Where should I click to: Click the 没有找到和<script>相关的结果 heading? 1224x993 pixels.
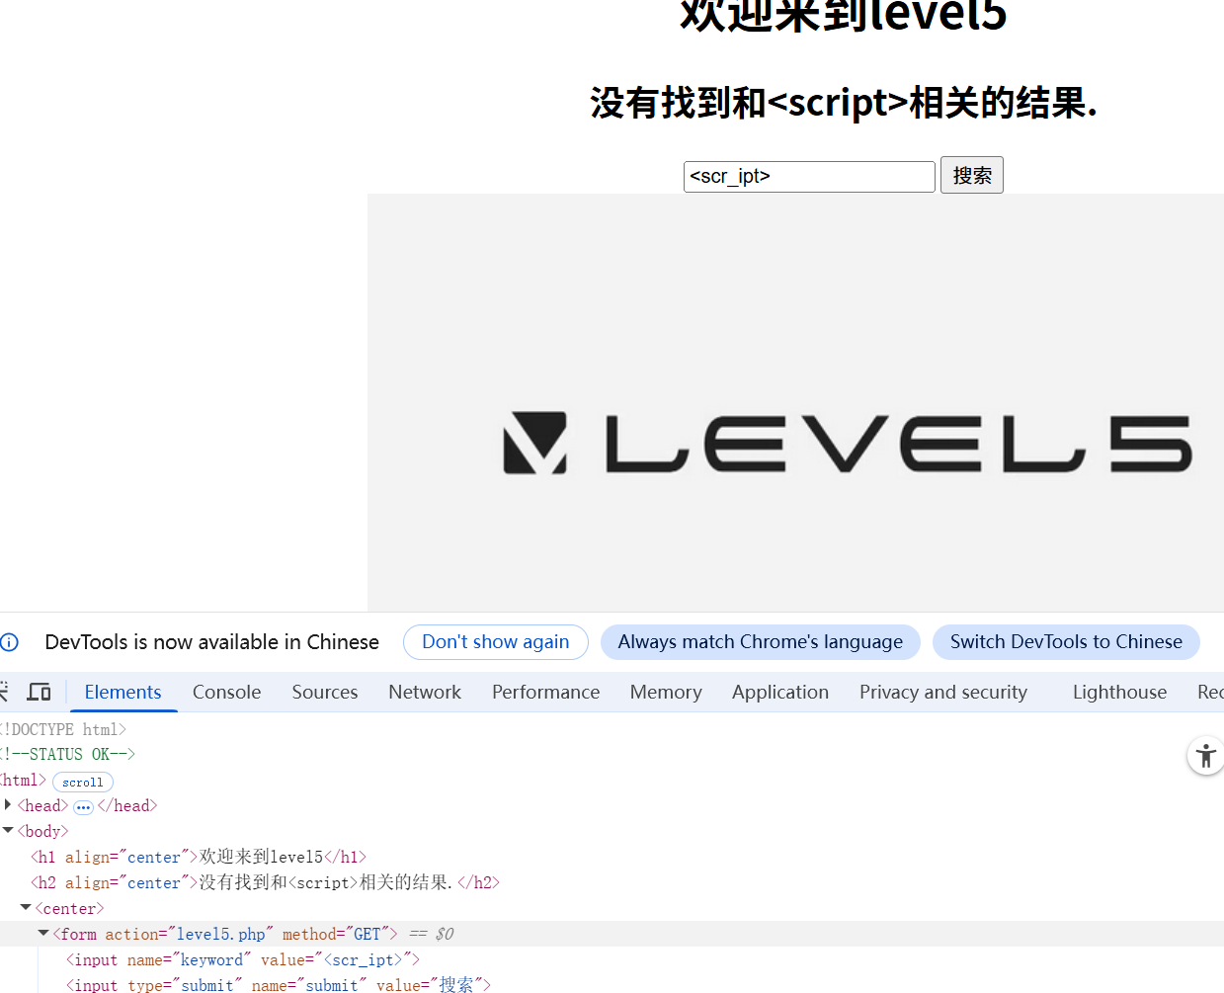tap(844, 103)
